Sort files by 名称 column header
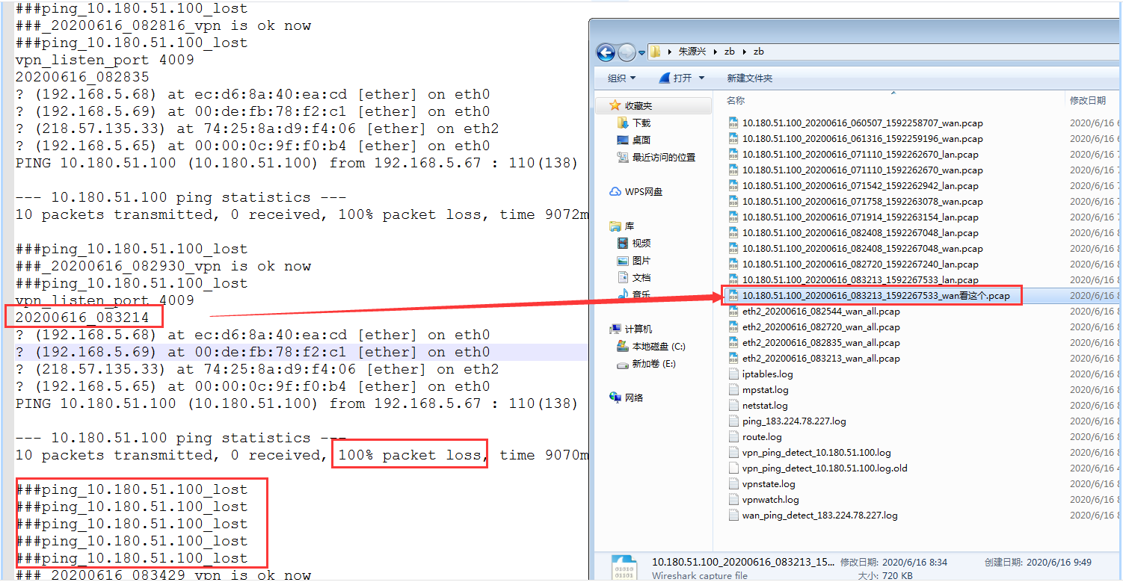 [736, 100]
